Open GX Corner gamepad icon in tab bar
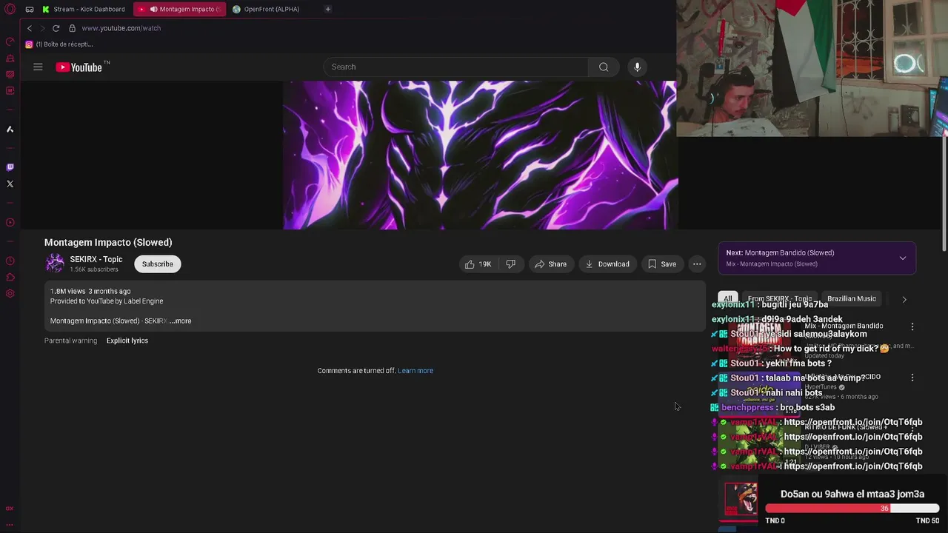The width and height of the screenshot is (948, 533). click(x=30, y=9)
